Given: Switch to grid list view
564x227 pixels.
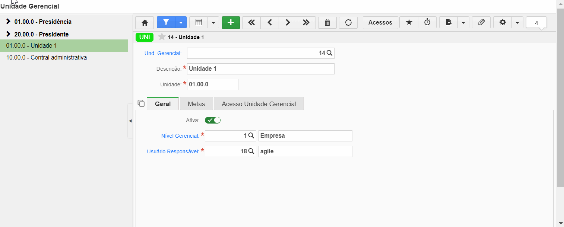Looking at the screenshot, I should point(199,23).
